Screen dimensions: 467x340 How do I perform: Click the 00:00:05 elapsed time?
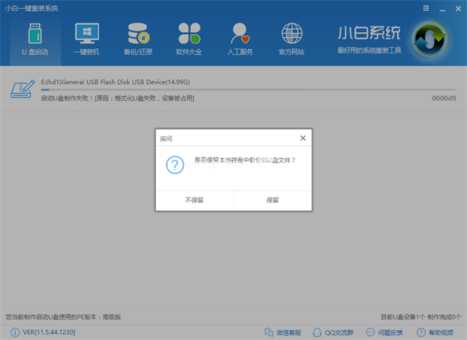444,98
